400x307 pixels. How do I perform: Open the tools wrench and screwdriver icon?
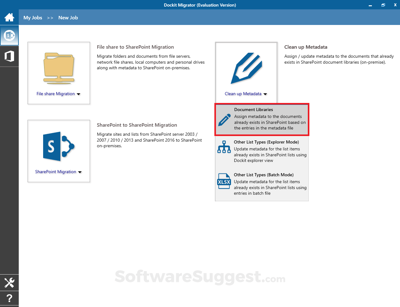click(9, 283)
